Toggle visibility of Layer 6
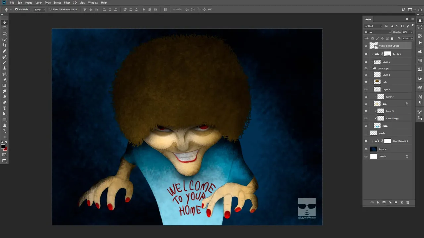The image size is (424, 238). click(x=366, y=62)
